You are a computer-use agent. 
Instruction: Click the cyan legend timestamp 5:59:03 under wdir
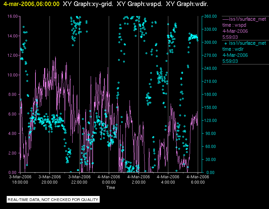(x=230, y=61)
